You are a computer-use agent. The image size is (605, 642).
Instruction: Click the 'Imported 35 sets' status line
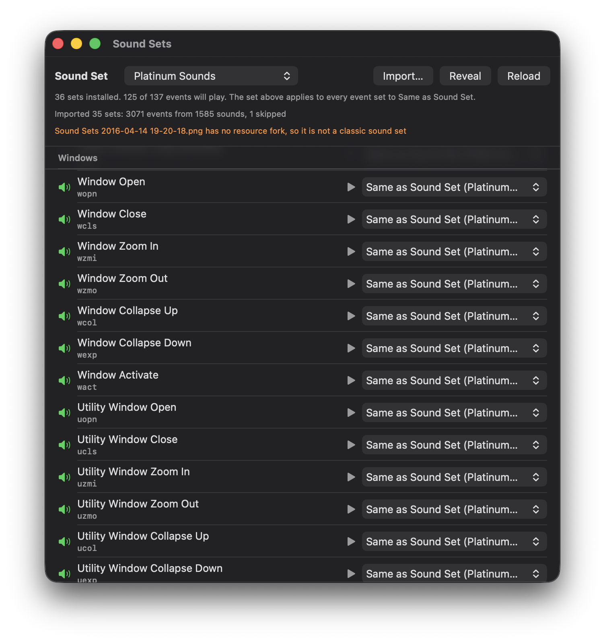[x=170, y=114]
